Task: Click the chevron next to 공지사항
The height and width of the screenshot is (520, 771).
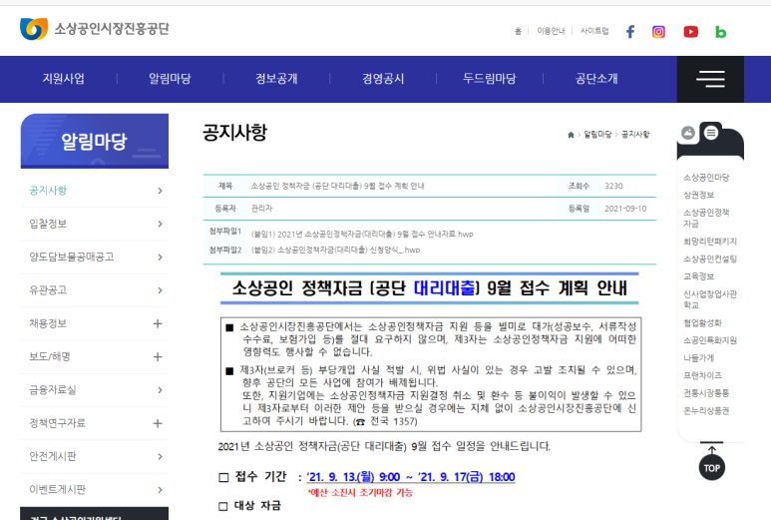Action: tap(160, 191)
